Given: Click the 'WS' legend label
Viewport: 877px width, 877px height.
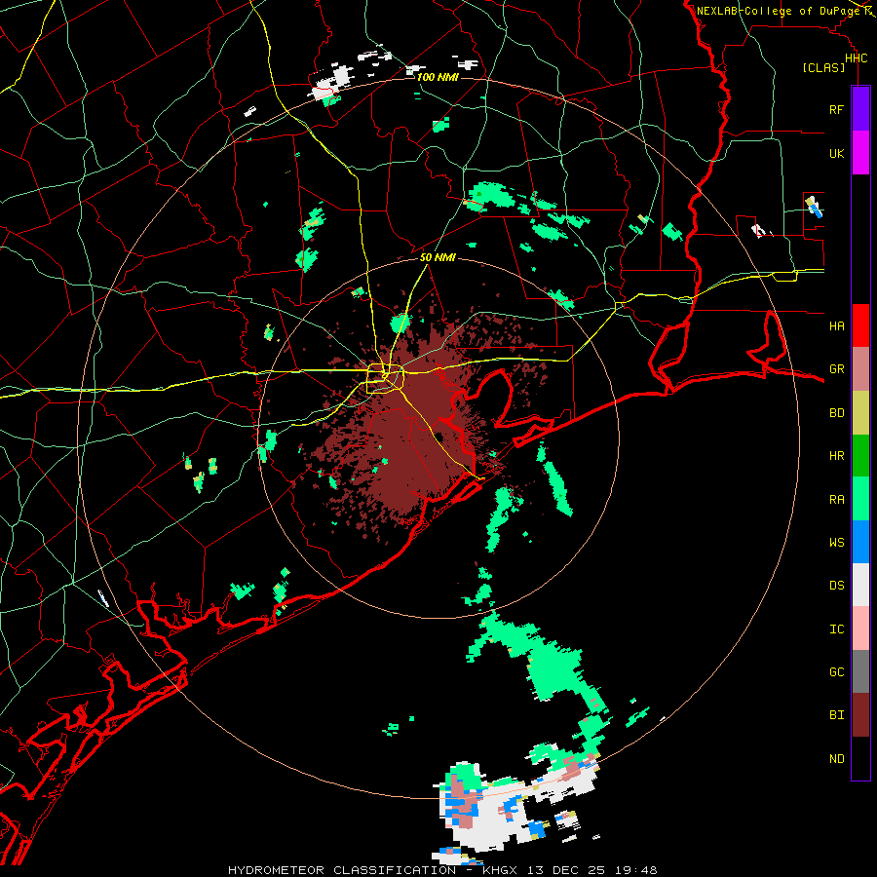Looking at the screenshot, I should pos(836,542).
